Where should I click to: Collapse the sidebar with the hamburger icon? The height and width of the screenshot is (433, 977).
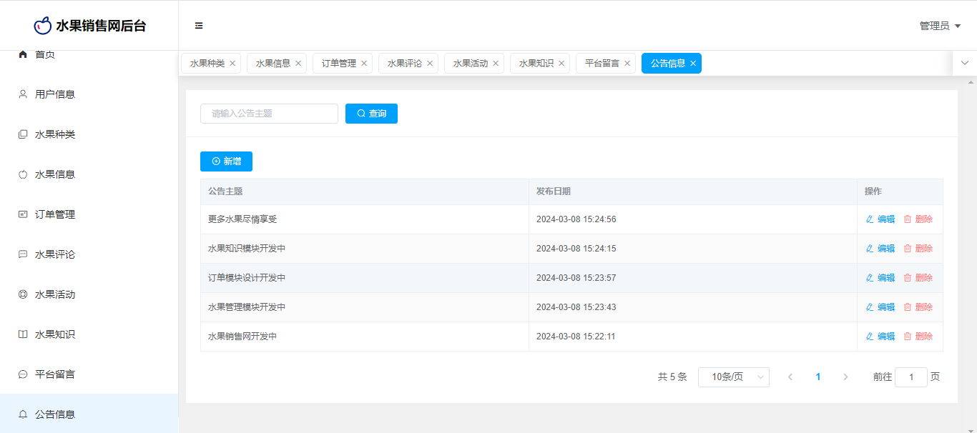199,26
